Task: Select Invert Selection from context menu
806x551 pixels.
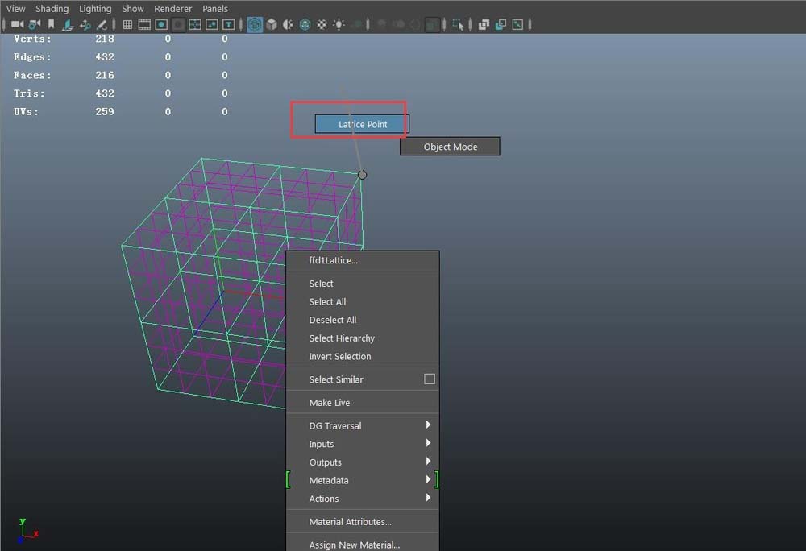Action: coord(339,356)
